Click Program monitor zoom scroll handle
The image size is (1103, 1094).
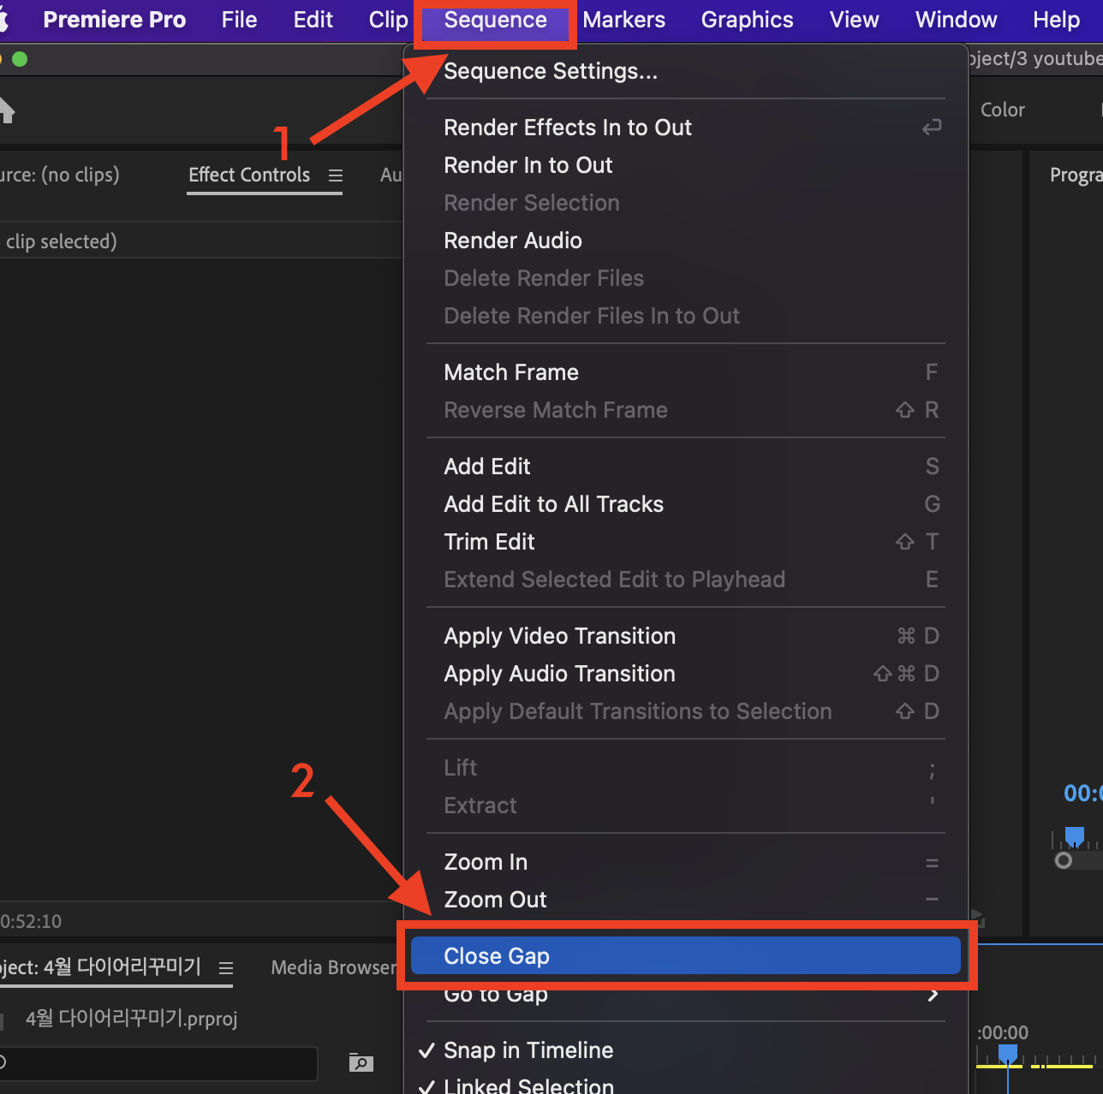pyautogui.click(x=1064, y=860)
